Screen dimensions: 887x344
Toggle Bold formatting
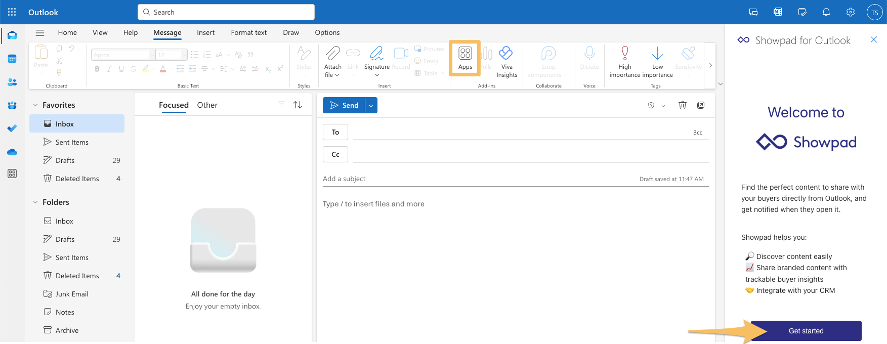pos(97,69)
